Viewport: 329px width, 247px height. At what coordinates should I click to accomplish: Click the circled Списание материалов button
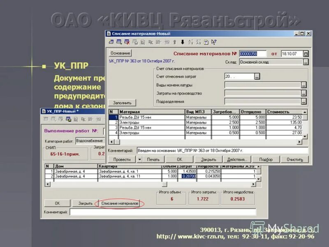119,203
